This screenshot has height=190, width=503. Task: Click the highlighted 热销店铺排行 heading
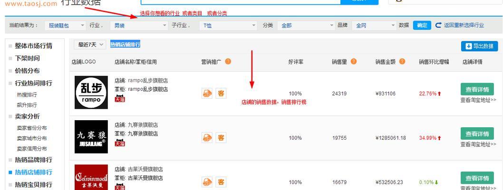click(x=125, y=45)
